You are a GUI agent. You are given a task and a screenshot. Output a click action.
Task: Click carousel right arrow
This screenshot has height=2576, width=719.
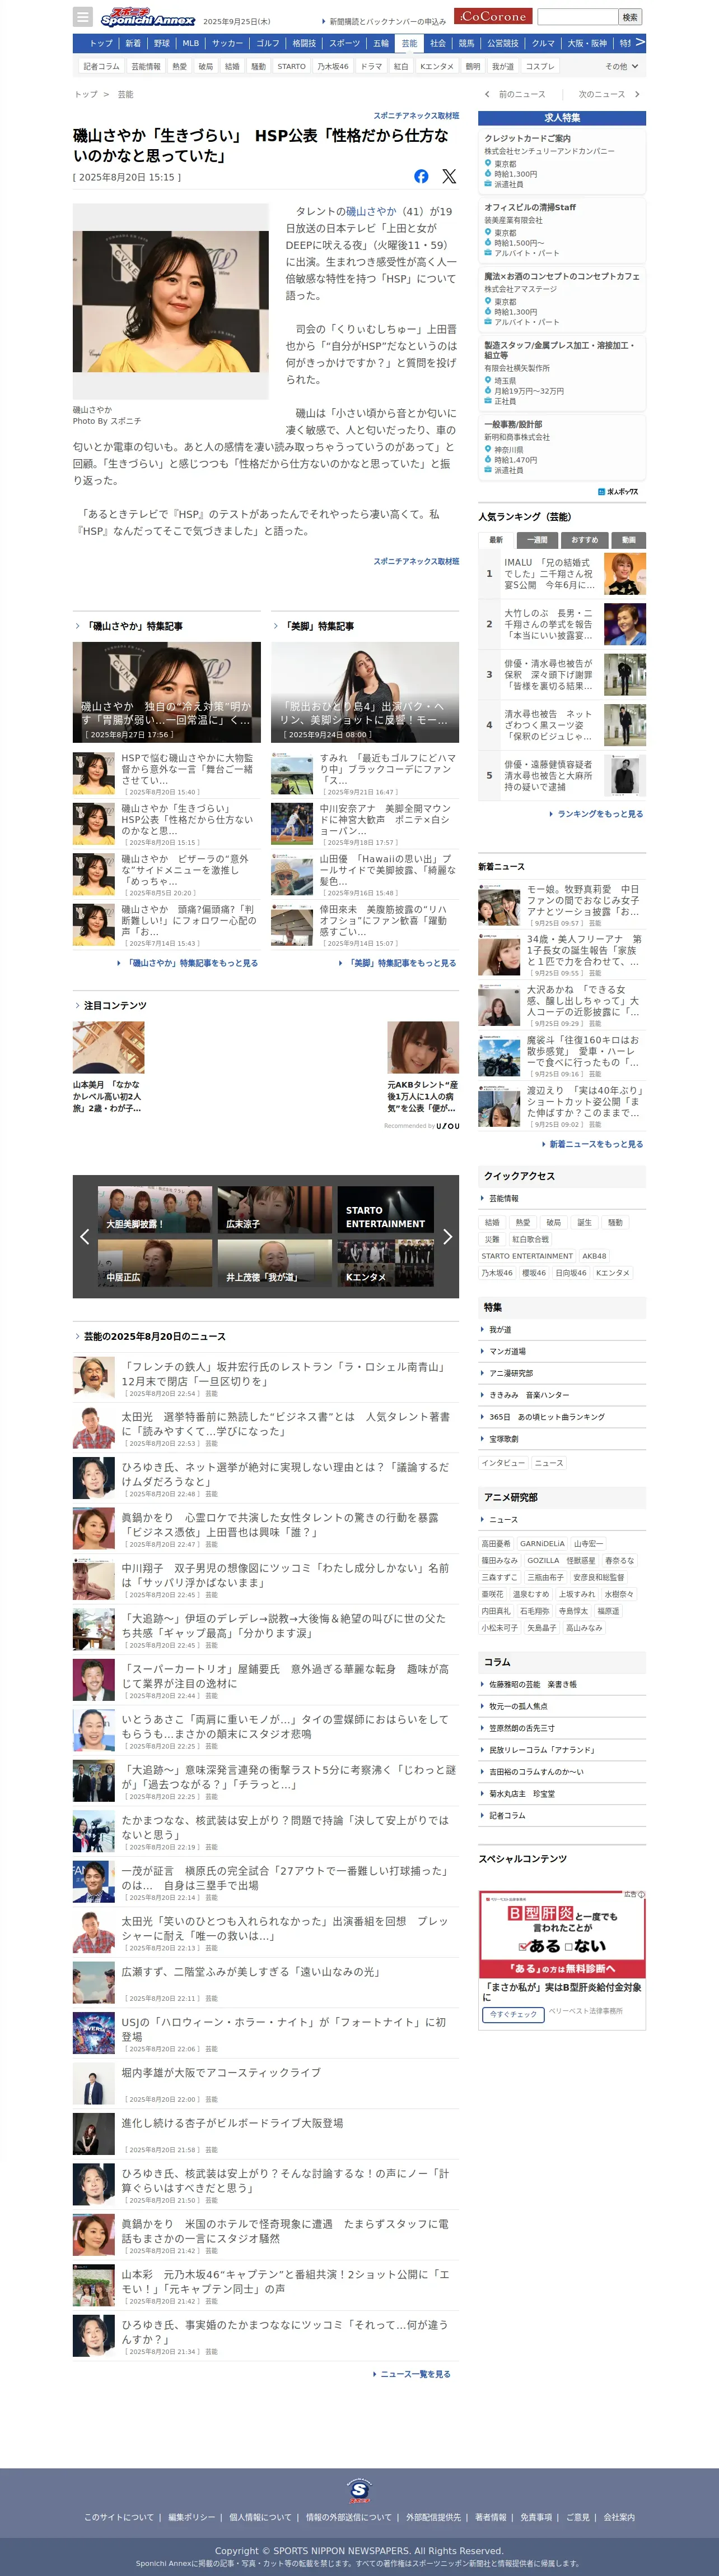447,1237
